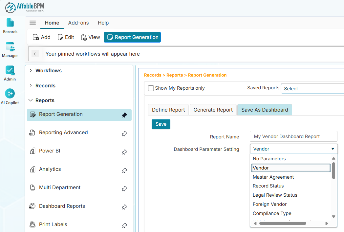Viewport: 344px width, 232px height.
Task: Select Master Agreement from the parameter list
Action: 273,177
